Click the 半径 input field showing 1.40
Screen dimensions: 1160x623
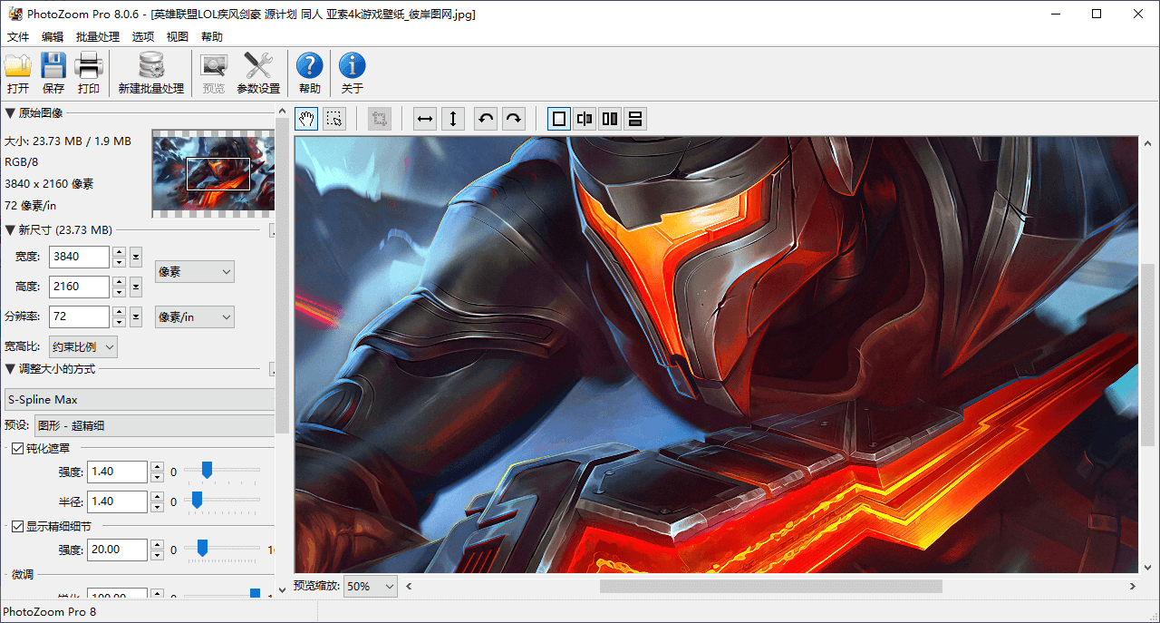118,501
